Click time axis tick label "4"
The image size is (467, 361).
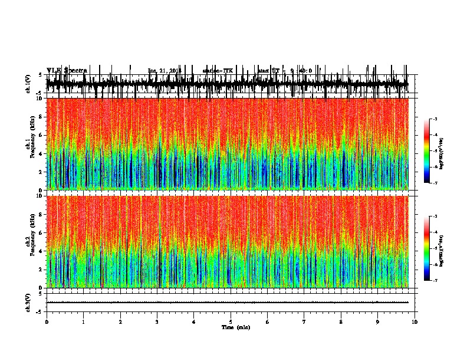click(x=194, y=321)
